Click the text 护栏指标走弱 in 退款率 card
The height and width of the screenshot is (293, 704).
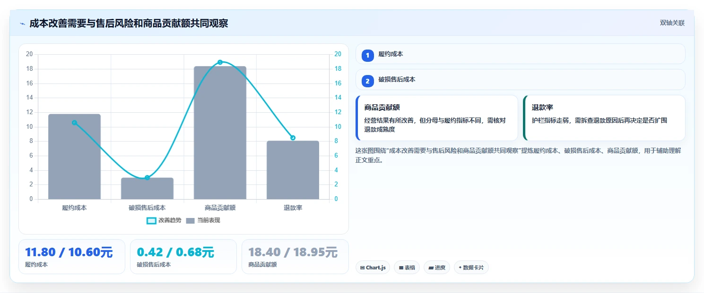pyautogui.click(x=550, y=120)
